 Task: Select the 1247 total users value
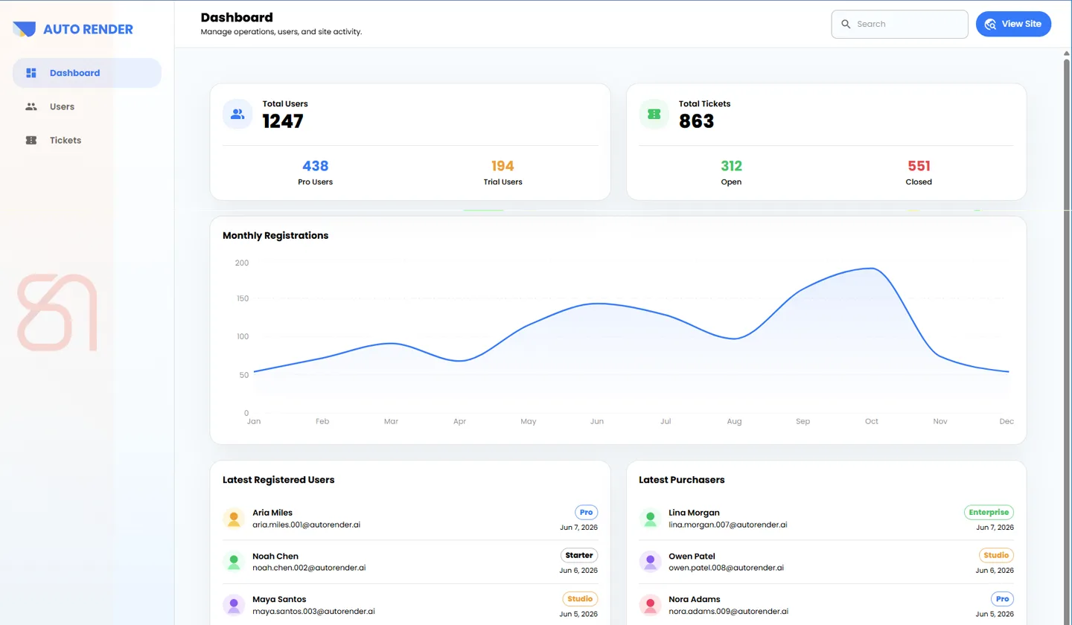click(x=283, y=121)
